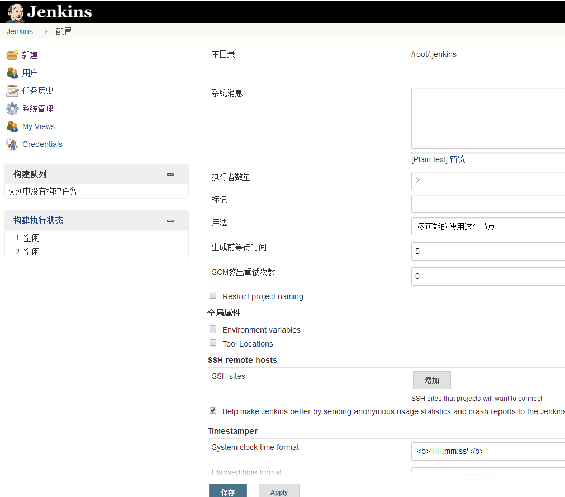The width and height of the screenshot is (565, 497).
Task: Open the 用法 usage dropdown
Action: pyautogui.click(x=488, y=226)
